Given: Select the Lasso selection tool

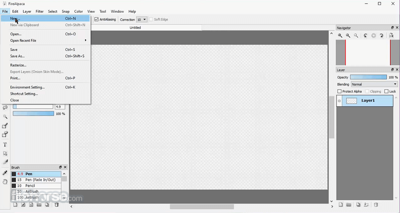Looking at the screenshot, I should [x=5, y=108].
